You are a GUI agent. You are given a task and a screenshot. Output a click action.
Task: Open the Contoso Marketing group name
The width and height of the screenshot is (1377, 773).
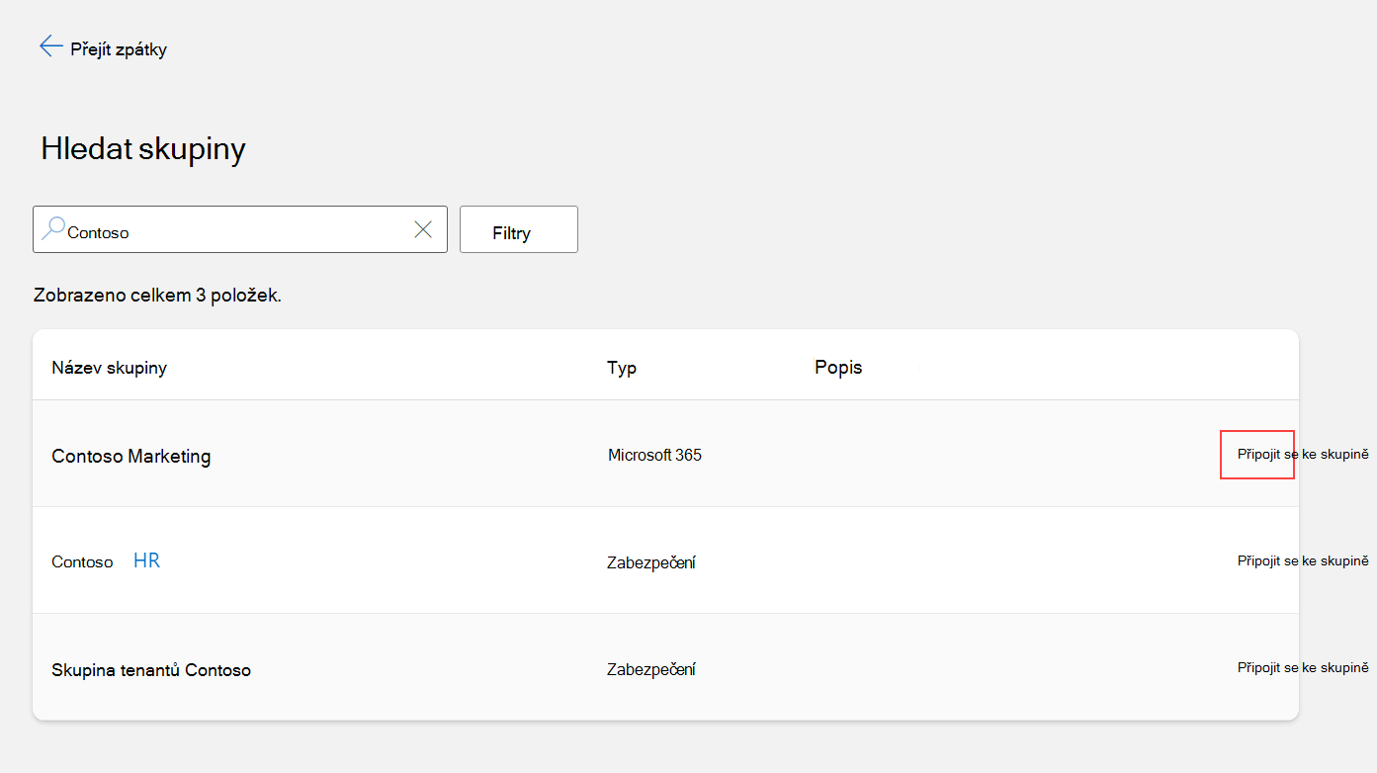[x=131, y=456]
